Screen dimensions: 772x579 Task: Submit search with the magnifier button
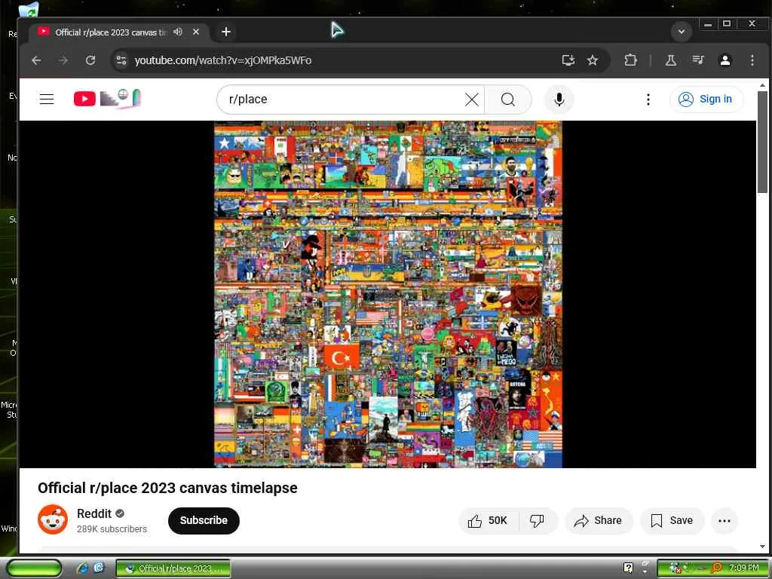[x=507, y=100]
